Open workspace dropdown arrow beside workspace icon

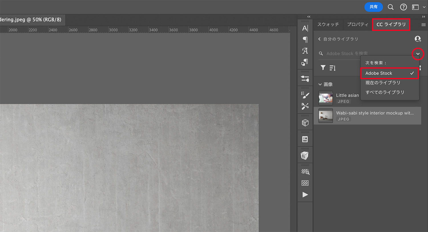click(x=424, y=7)
